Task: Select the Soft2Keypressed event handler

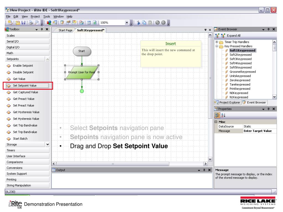Action: [241, 55]
